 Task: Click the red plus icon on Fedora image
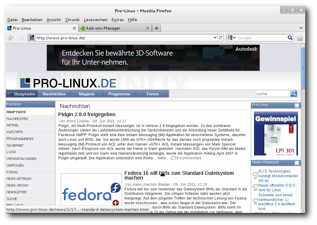click(116, 202)
